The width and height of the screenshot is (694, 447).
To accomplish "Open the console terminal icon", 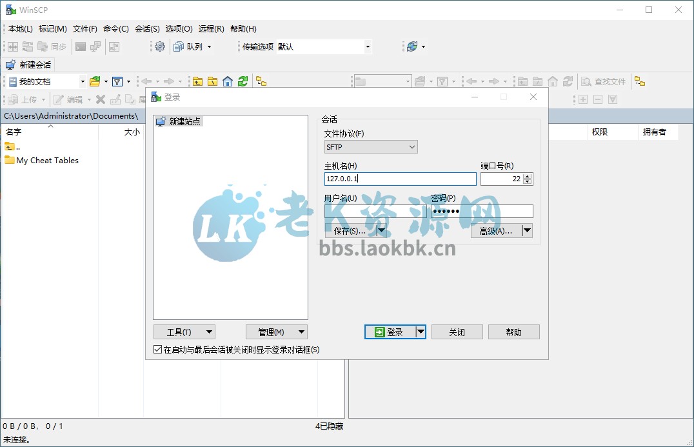I will (x=81, y=46).
